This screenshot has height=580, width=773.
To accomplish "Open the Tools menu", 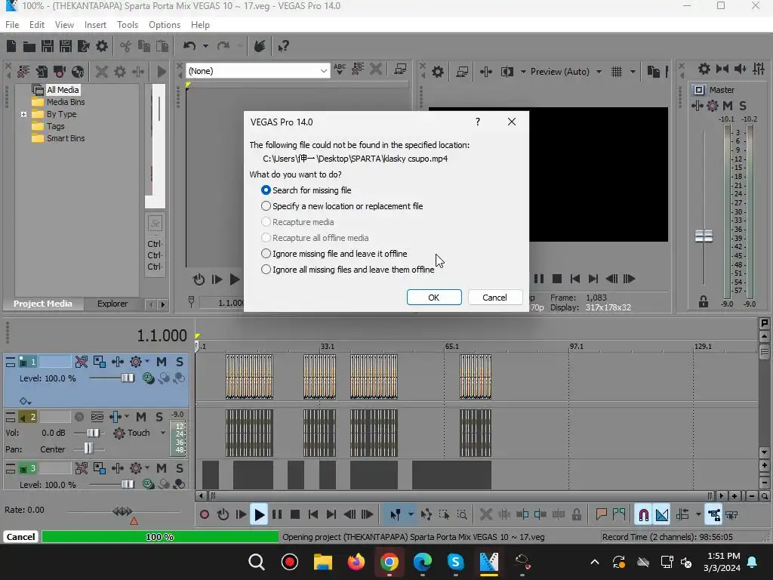I will 127,25.
